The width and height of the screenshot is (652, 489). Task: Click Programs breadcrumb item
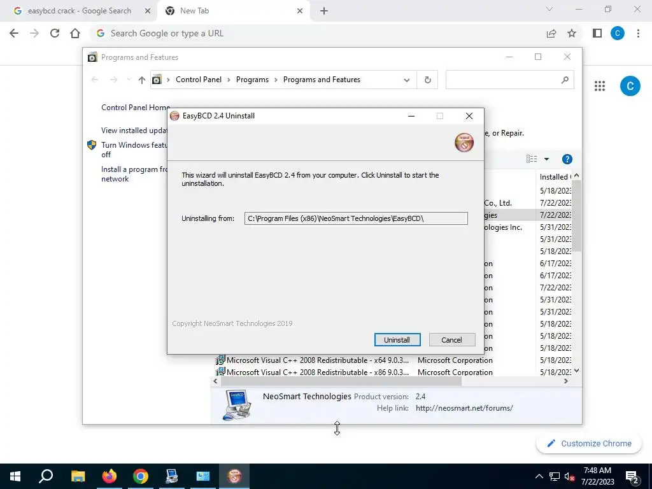(x=252, y=80)
